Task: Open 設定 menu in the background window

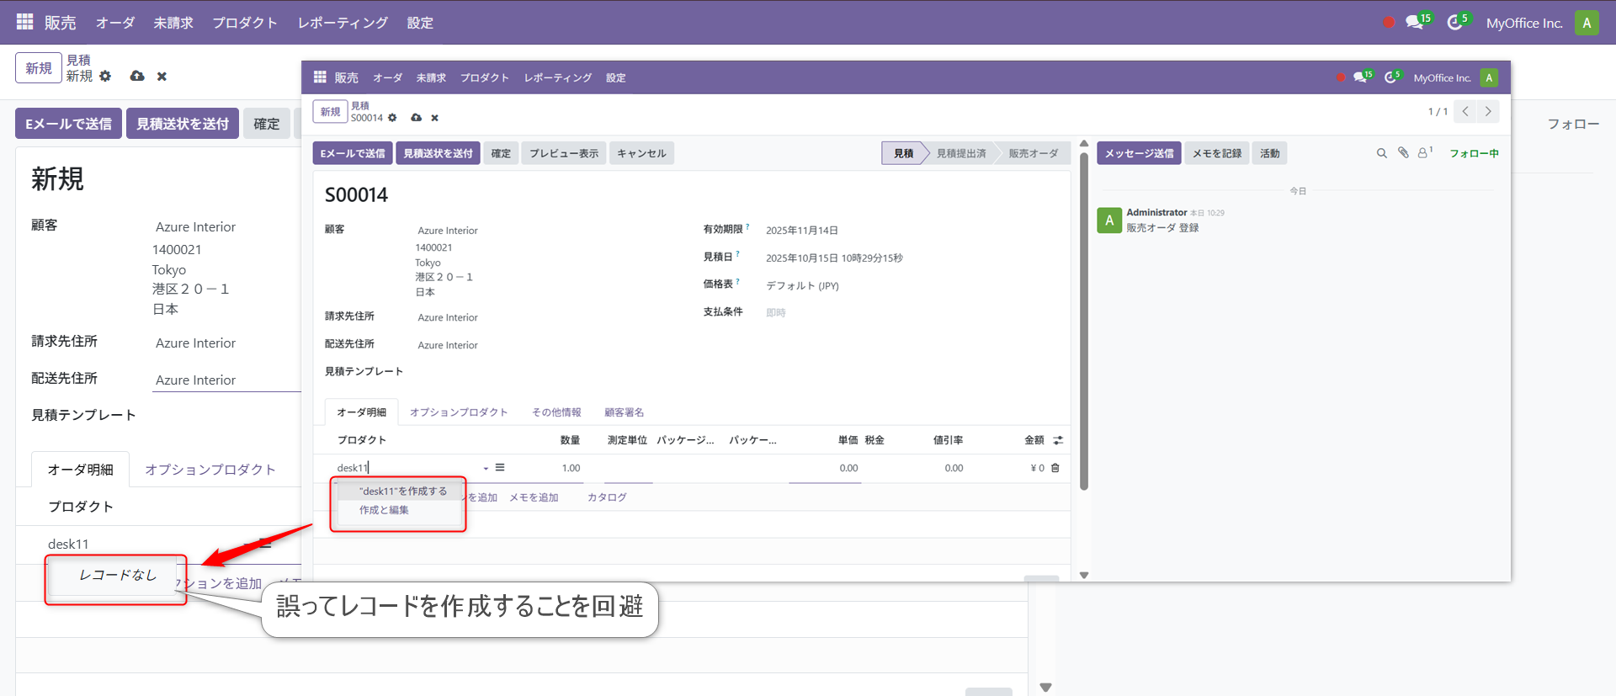Action: tap(420, 23)
